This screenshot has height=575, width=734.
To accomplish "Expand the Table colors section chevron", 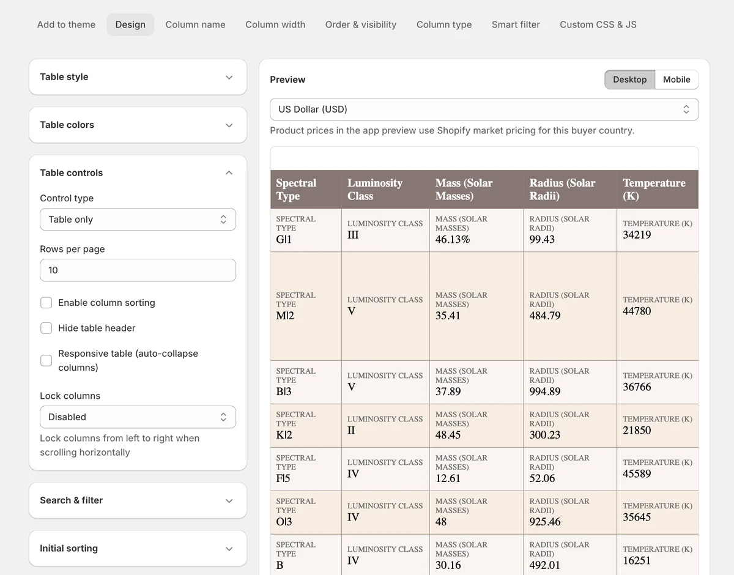I will [x=229, y=125].
